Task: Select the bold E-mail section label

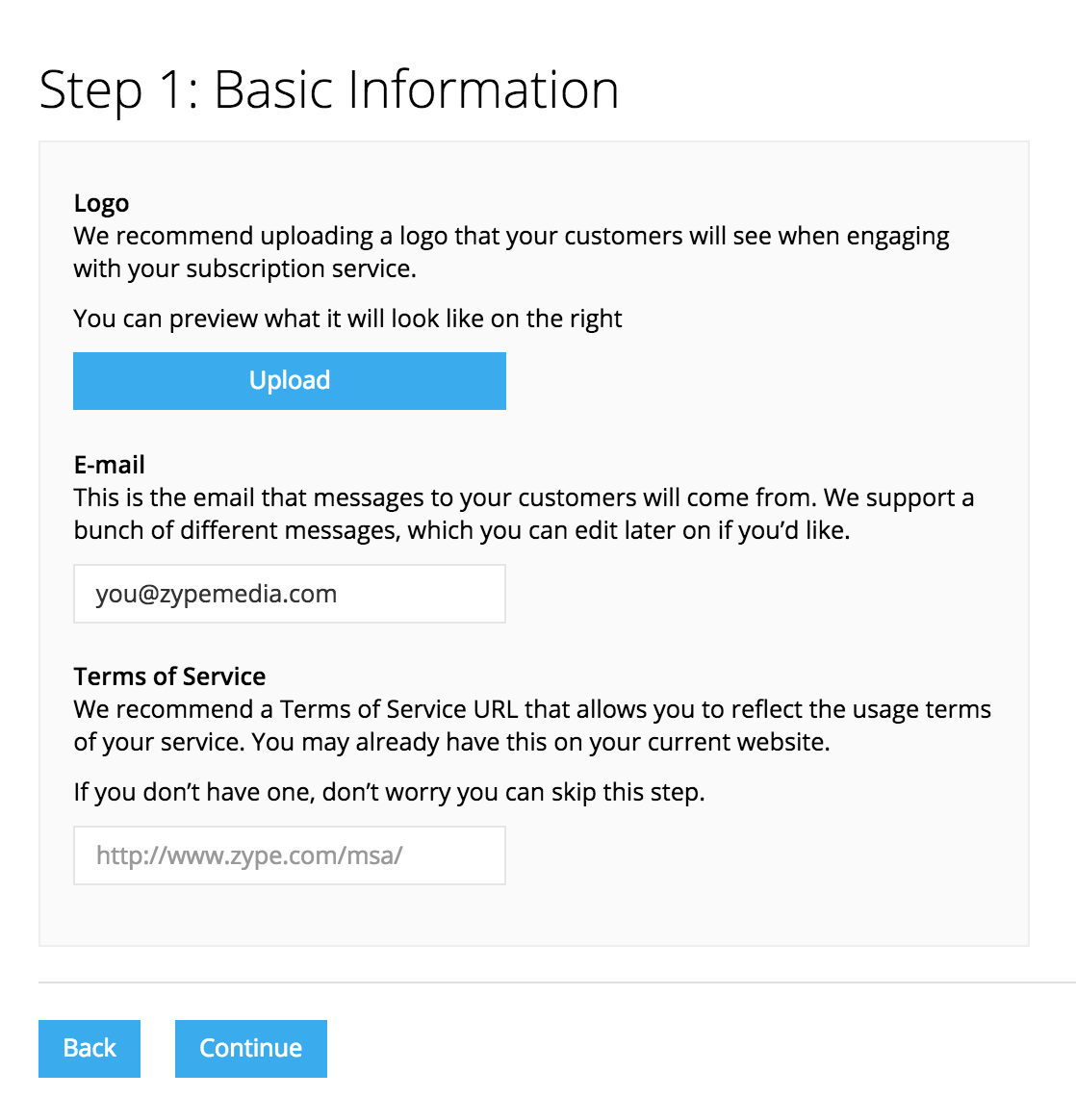Action: tap(109, 465)
